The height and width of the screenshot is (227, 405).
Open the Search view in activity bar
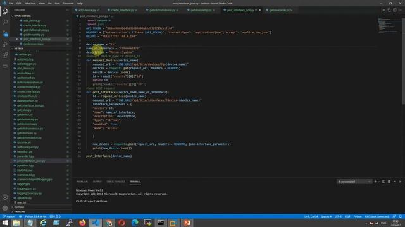point(5,22)
